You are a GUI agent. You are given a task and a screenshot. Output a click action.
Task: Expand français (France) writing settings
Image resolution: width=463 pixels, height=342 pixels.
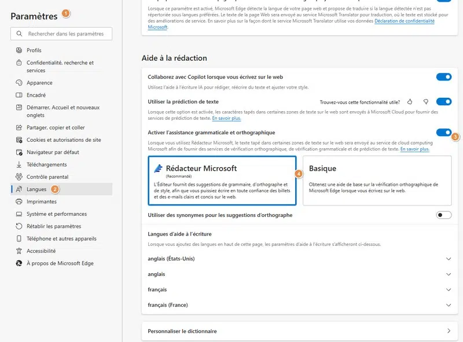point(449,305)
